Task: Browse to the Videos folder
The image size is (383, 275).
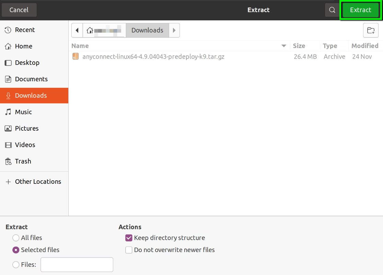Action: (x=25, y=145)
